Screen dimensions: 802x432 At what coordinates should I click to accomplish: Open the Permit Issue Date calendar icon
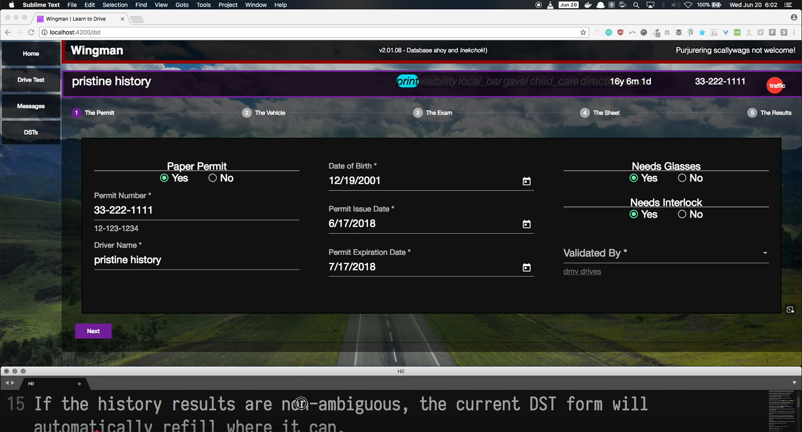pyautogui.click(x=526, y=224)
